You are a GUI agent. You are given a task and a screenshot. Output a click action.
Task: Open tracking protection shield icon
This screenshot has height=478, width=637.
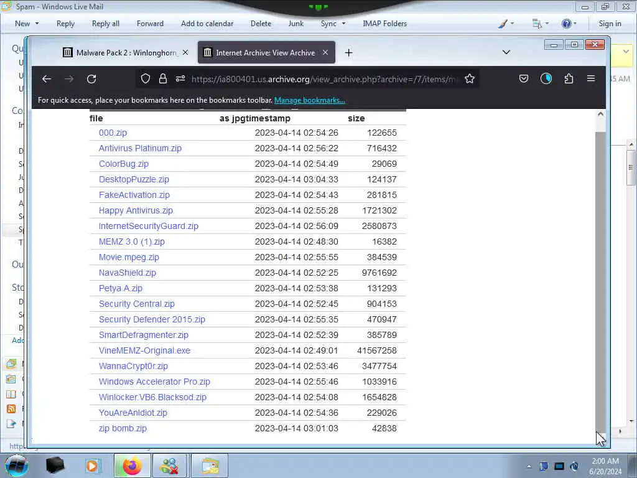tap(146, 79)
